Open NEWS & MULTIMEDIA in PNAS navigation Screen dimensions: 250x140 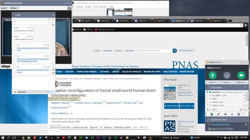pos(87,72)
